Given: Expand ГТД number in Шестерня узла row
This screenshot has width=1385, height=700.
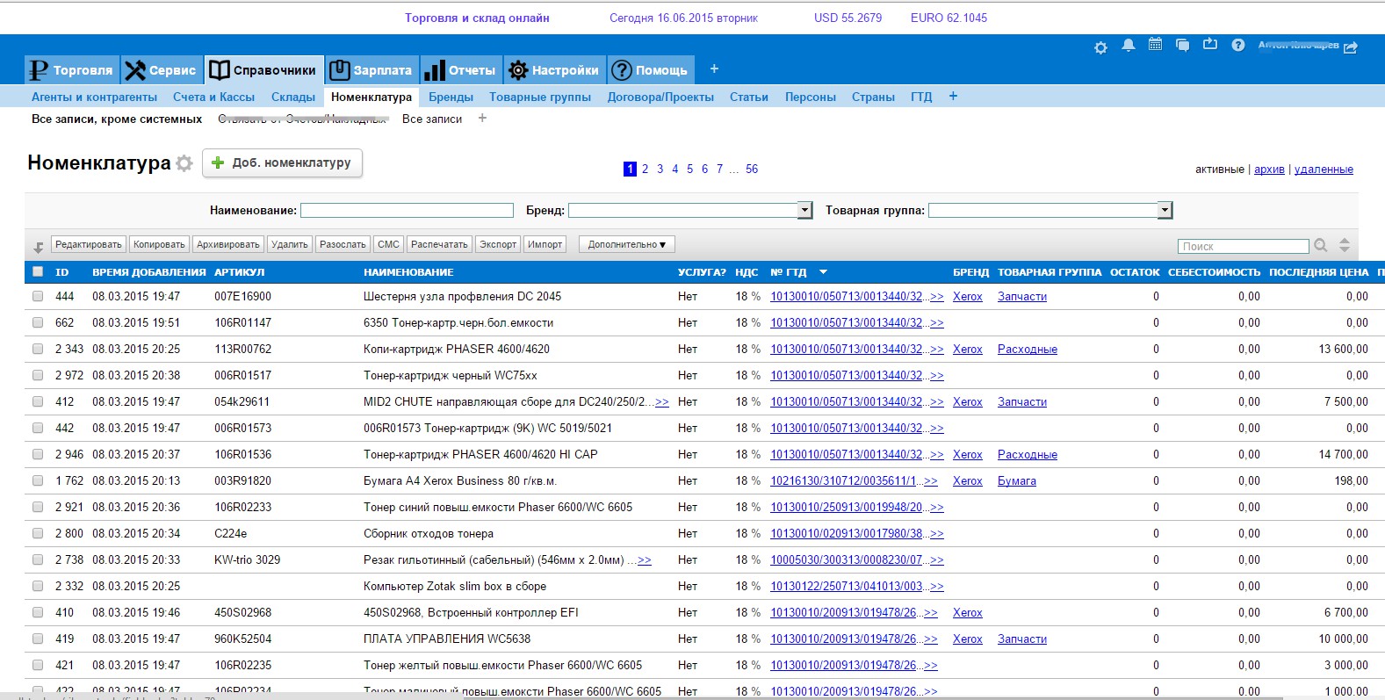Looking at the screenshot, I should 937,296.
